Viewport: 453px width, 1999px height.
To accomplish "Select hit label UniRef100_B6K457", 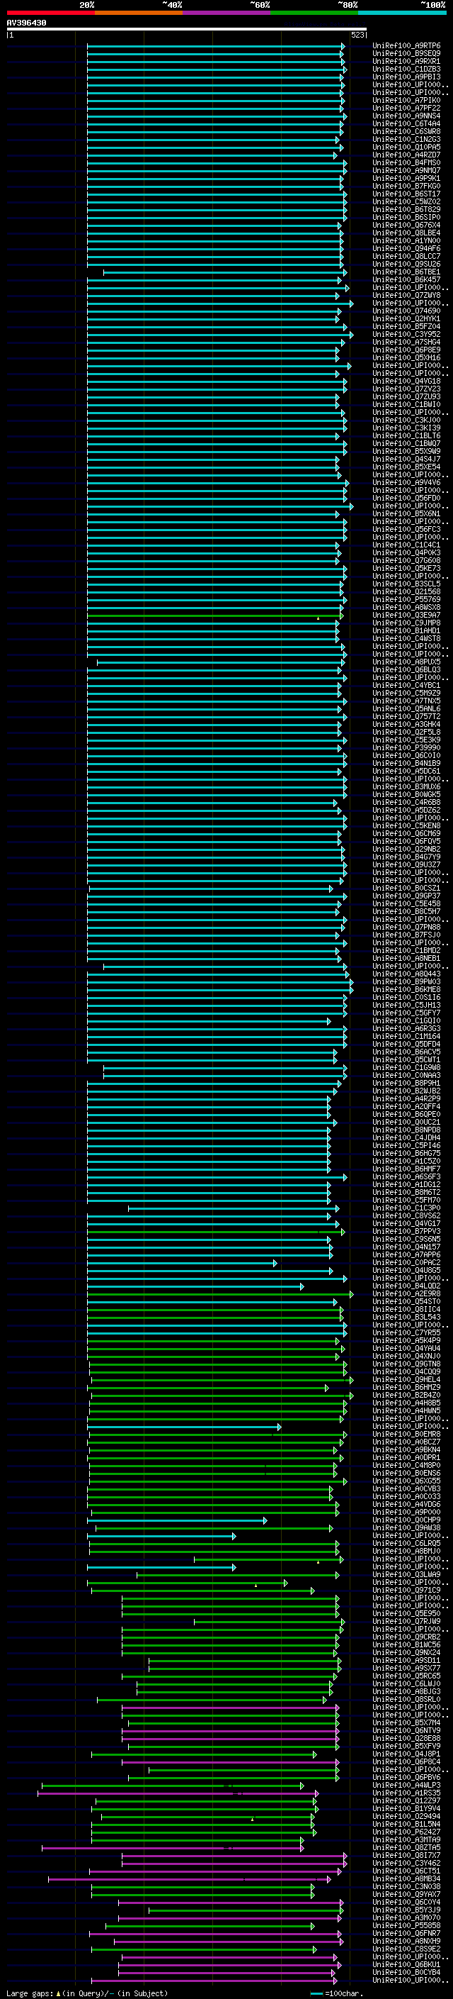I will 406,279.
